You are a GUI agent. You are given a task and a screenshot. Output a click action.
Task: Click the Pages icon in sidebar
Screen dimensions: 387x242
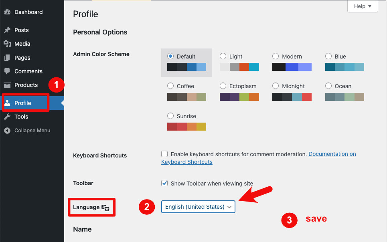coord(7,58)
